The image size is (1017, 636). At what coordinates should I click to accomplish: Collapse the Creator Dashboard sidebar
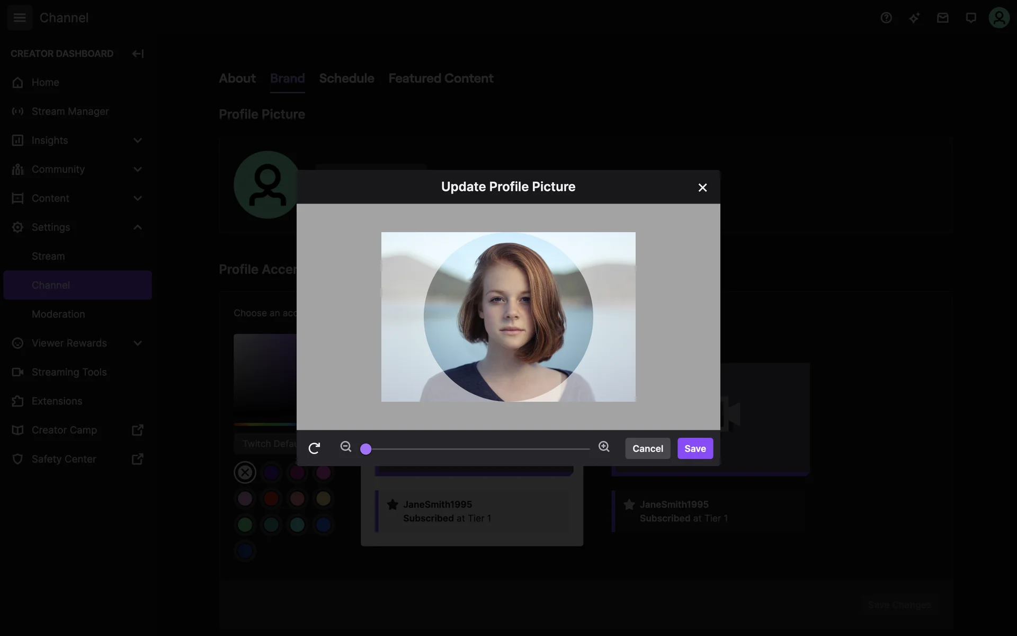138,54
